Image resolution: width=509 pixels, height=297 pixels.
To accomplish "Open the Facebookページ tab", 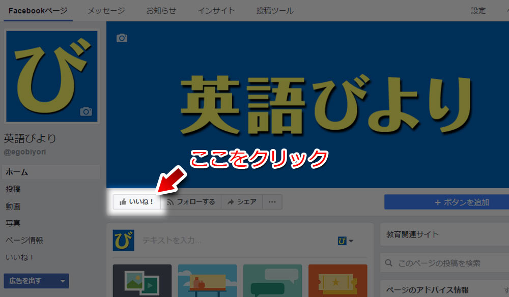I will [x=38, y=11].
